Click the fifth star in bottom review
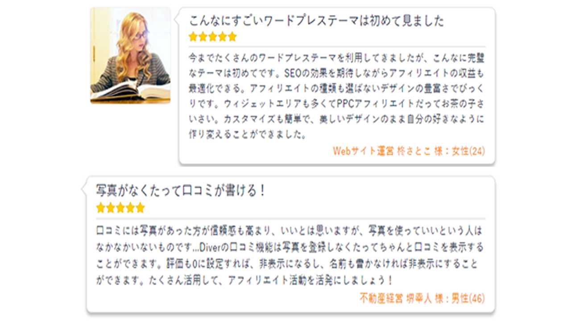The width and height of the screenshot is (571, 321). coord(140,208)
